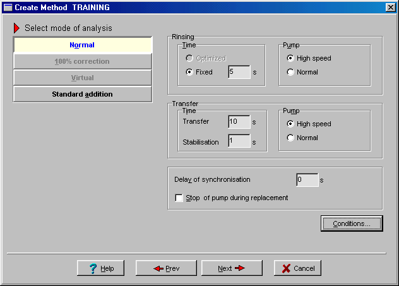Edit the Transfer time field

pyautogui.click(x=239, y=122)
